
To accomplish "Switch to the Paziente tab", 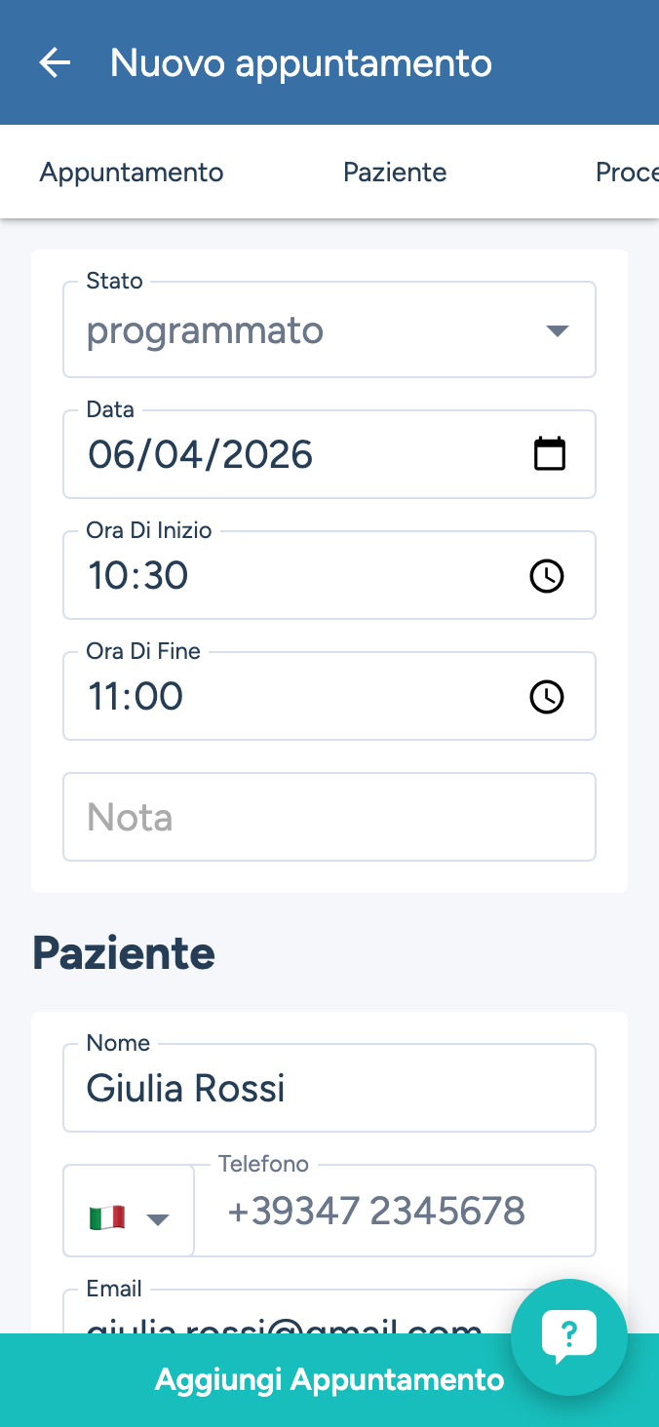I will click(x=395, y=173).
